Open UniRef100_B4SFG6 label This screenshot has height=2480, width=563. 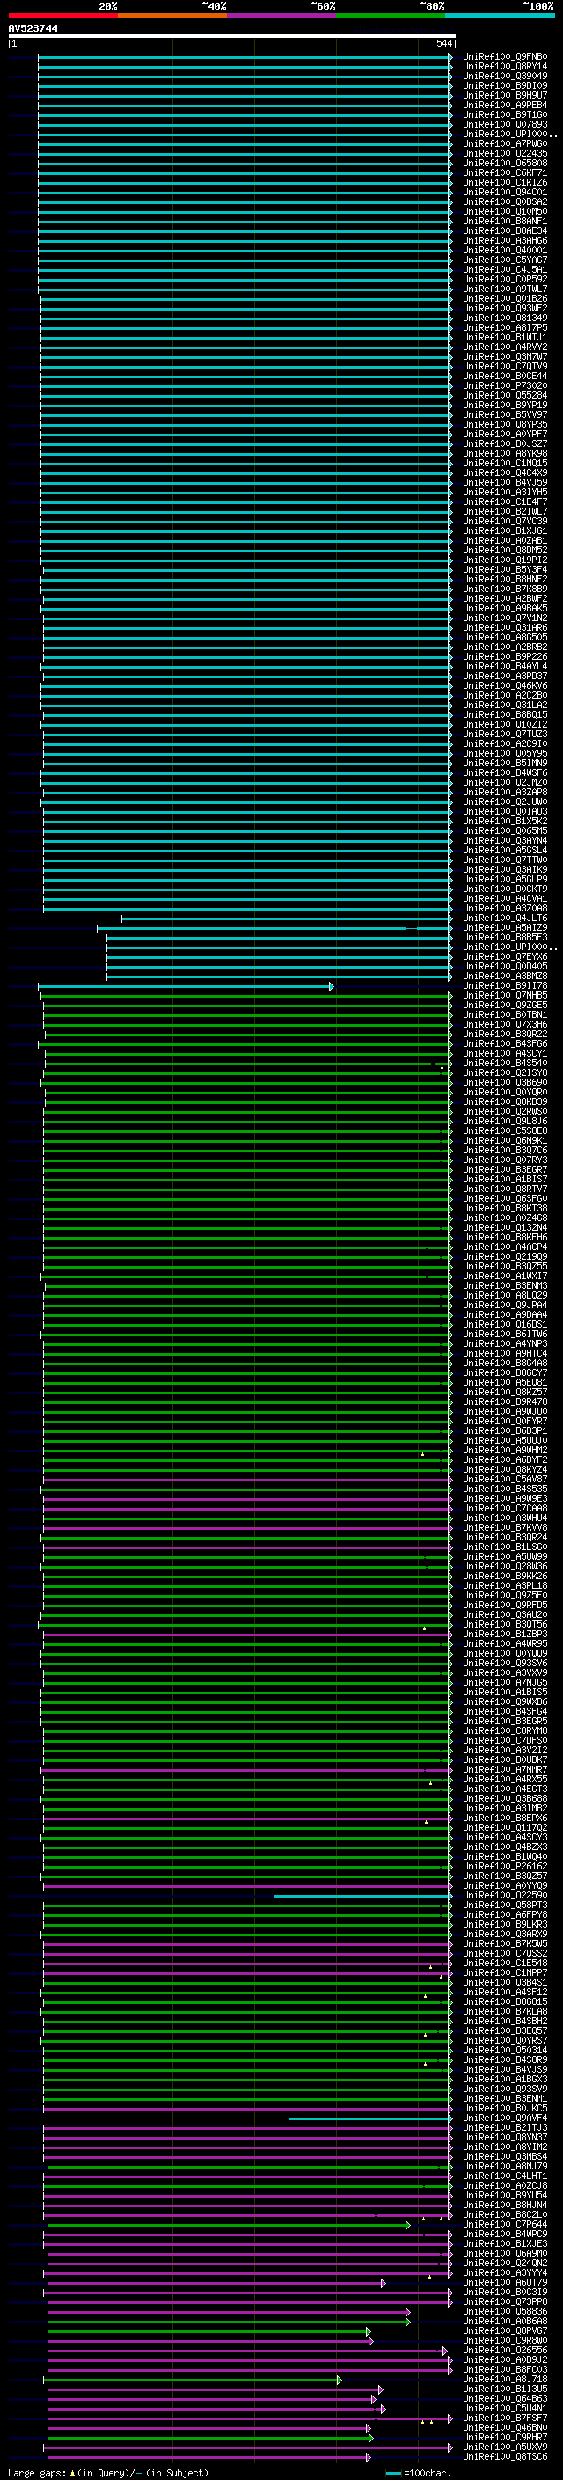(504, 1043)
